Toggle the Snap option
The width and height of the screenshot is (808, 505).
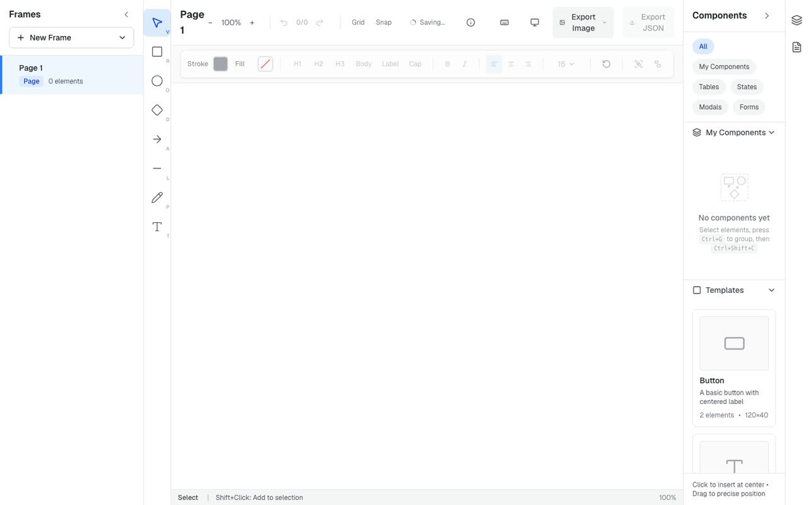pyautogui.click(x=384, y=23)
